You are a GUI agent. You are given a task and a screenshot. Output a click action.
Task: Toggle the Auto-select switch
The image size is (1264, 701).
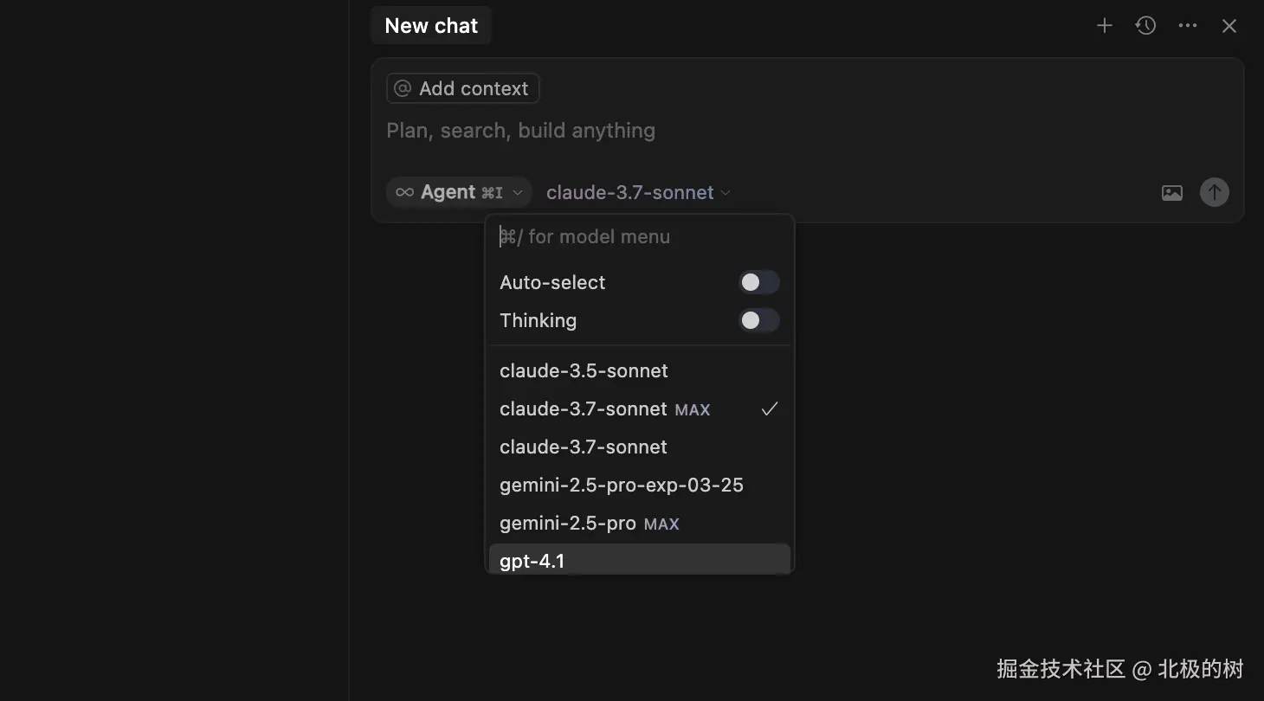[x=758, y=282]
